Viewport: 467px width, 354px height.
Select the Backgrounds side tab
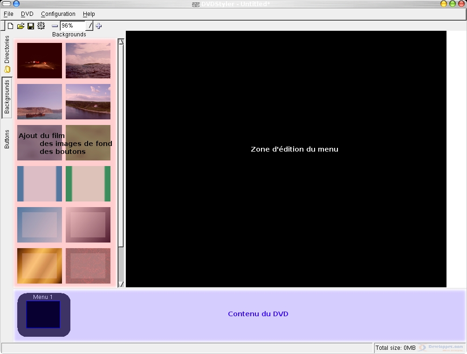coord(7,97)
